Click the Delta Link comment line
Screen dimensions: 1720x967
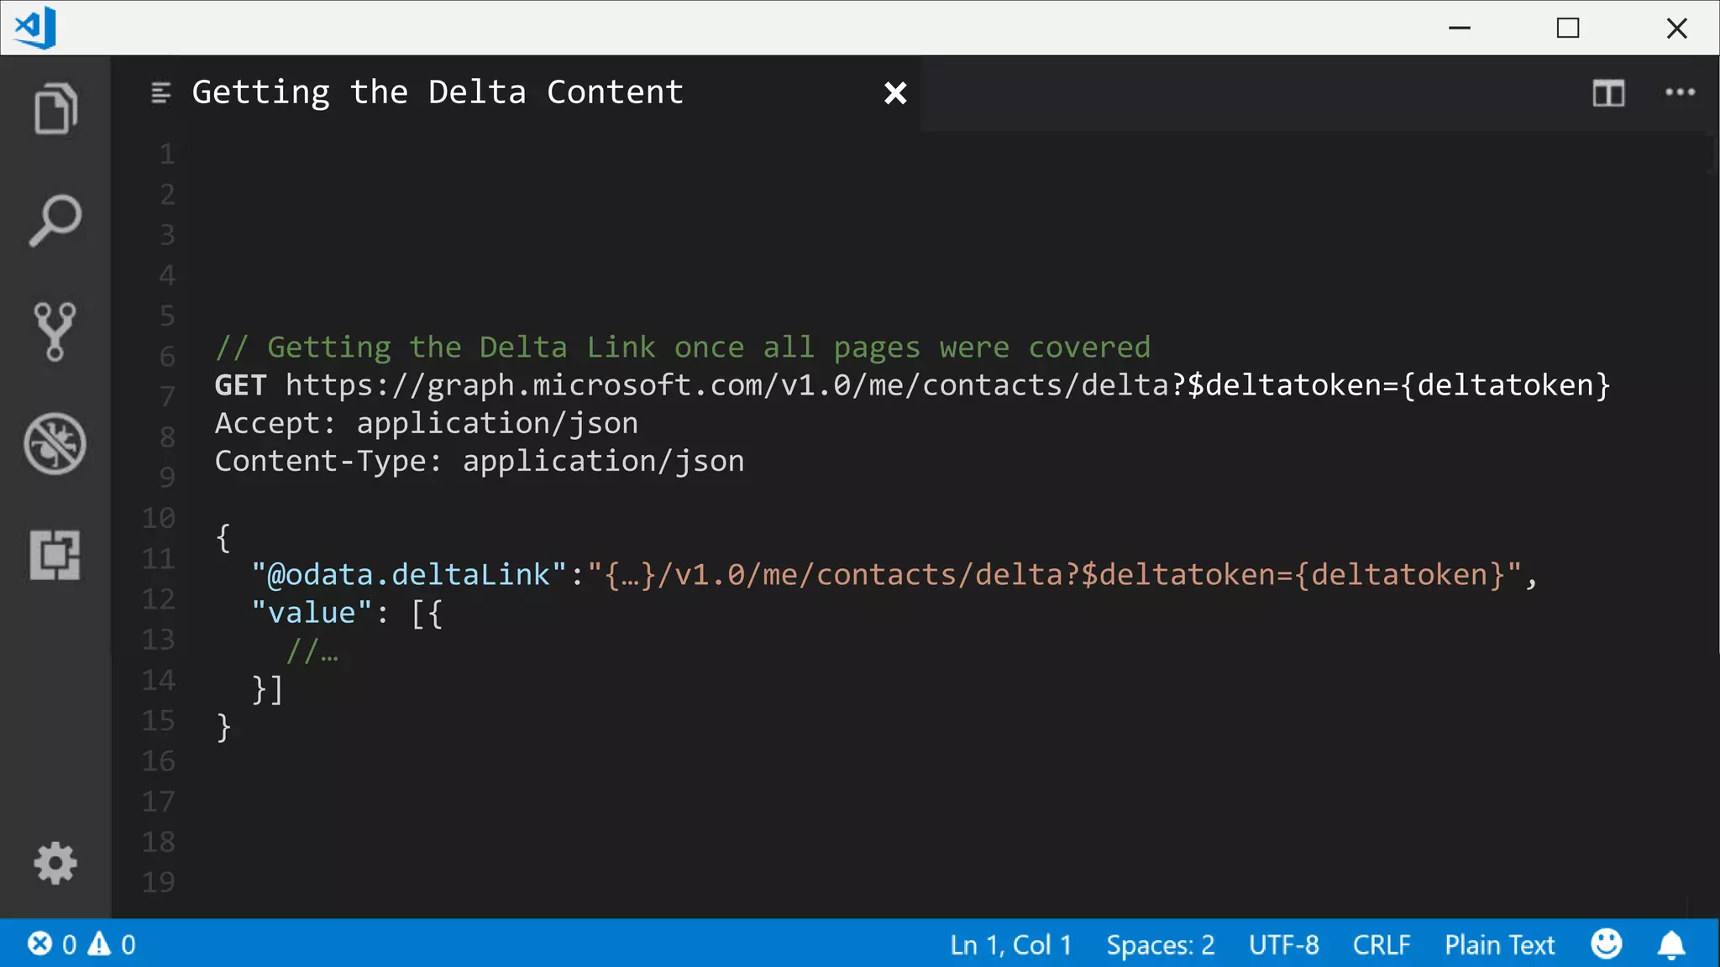click(683, 347)
